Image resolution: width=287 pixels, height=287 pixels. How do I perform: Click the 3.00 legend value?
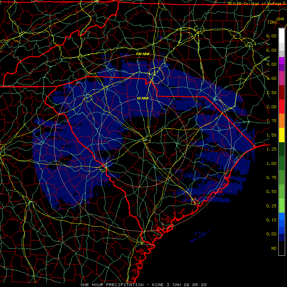[x=271, y=78]
